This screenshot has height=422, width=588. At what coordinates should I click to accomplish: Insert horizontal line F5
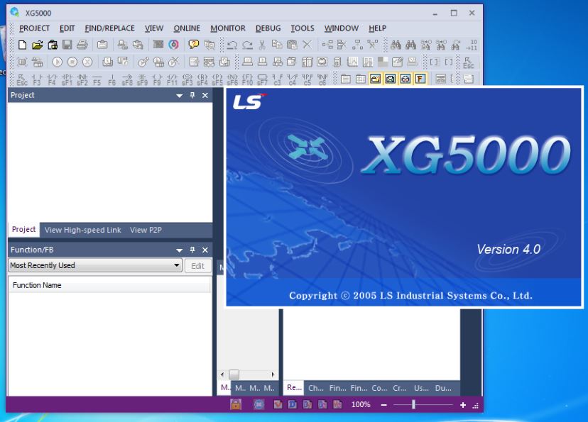(97, 79)
